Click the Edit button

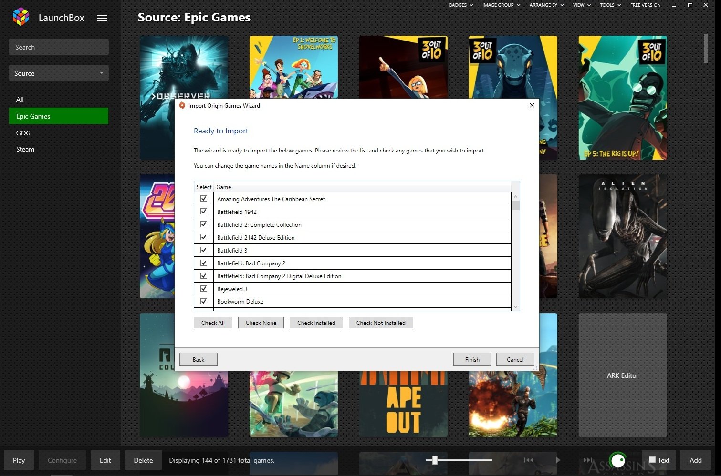tap(105, 460)
